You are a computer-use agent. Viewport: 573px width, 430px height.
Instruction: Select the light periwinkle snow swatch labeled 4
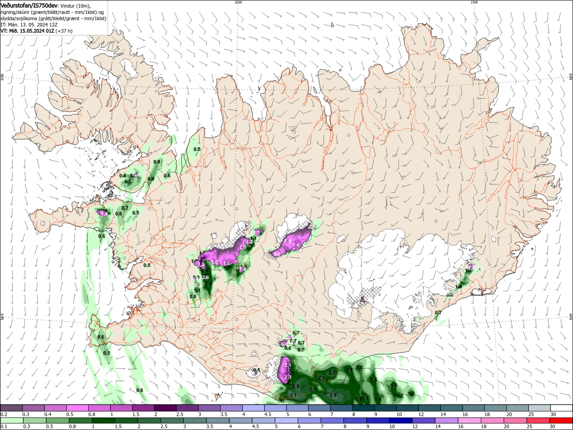(253, 408)
